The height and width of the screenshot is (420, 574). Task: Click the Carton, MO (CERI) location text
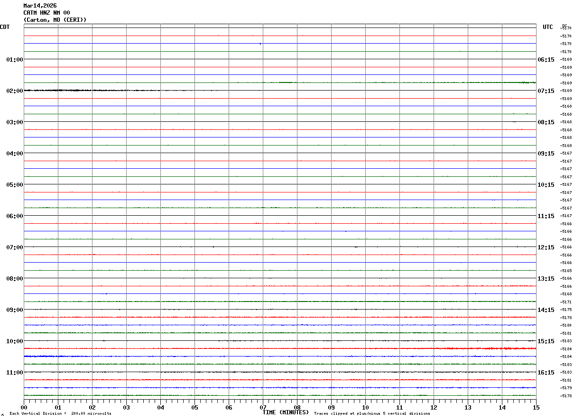(55, 20)
